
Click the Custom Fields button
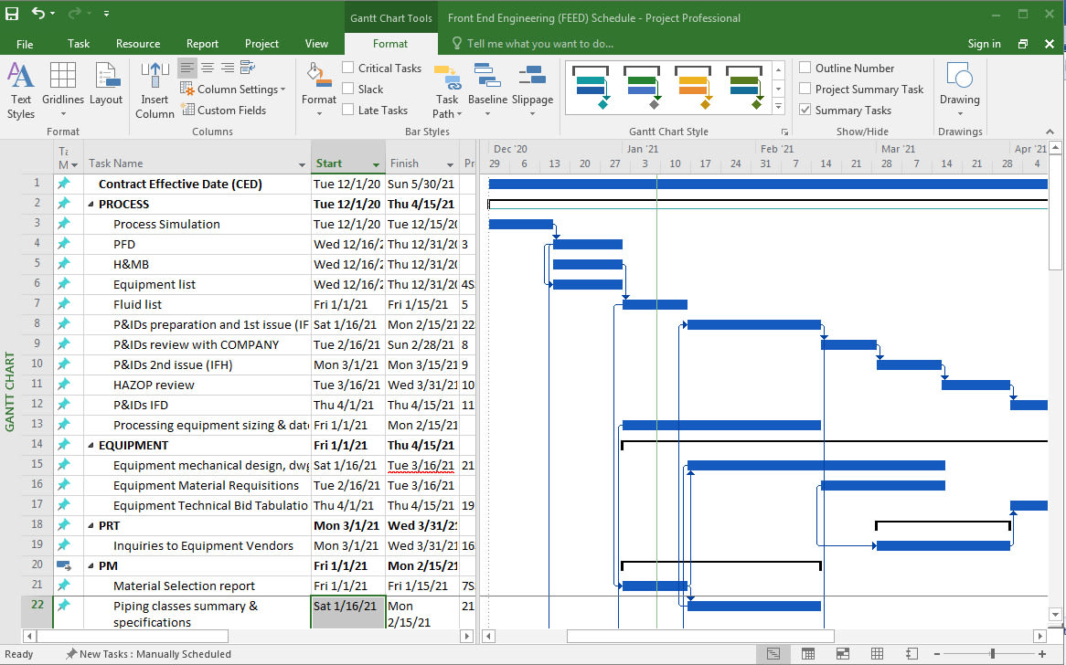click(224, 111)
